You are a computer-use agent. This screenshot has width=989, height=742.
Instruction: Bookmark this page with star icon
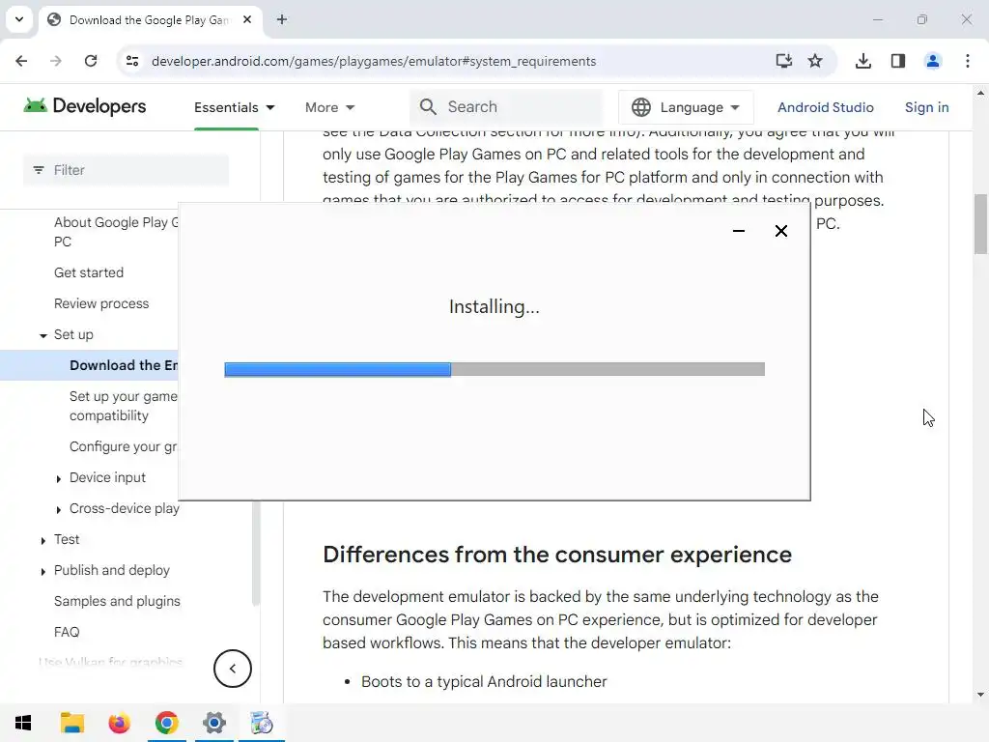coord(815,61)
